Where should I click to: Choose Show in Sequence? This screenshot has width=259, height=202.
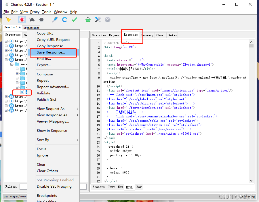point(53,130)
